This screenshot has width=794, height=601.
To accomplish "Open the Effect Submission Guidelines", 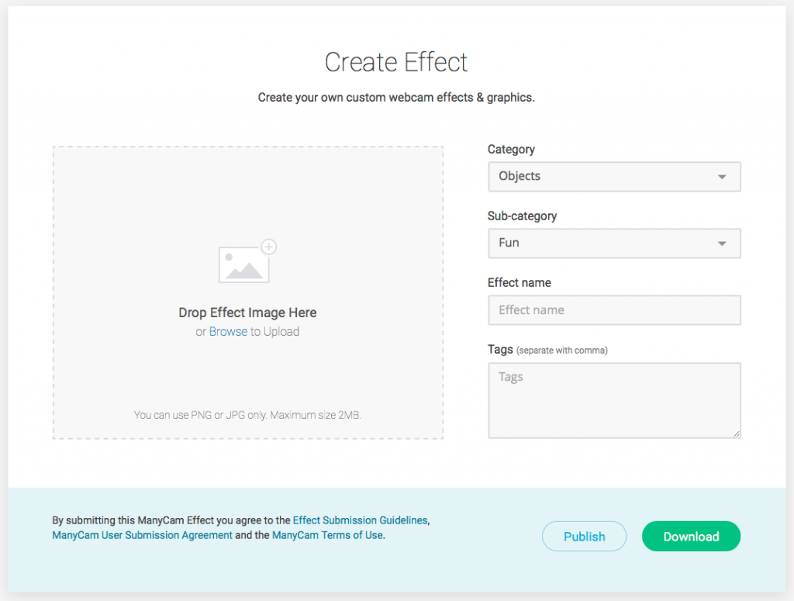I will click(360, 520).
